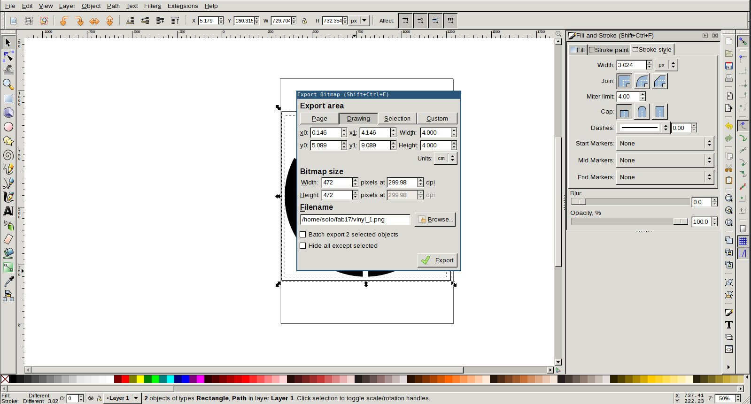This screenshot has height=404, width=751.
Task: Open stroke width px units dropdown
Action: tap(666, 65)
